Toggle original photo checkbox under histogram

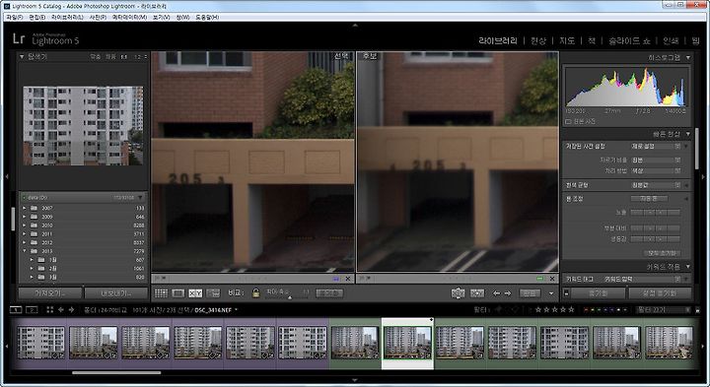[x=568, y=122]
